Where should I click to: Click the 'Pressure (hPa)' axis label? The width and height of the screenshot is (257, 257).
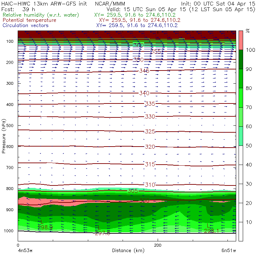tap(4, 136)
